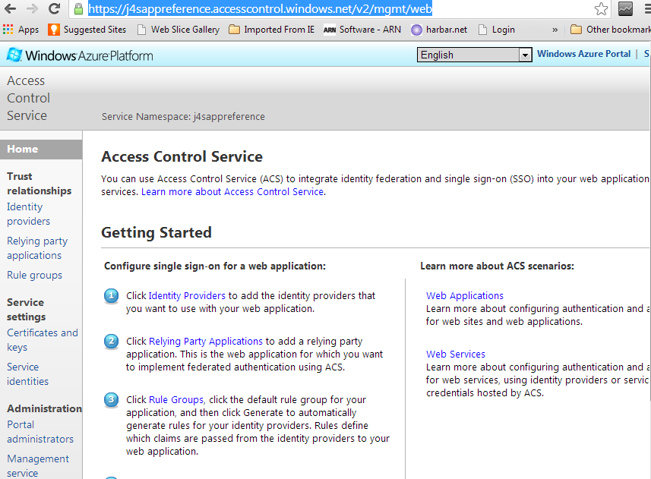The image size is (651, 479).
Task: Open the Windows Azure Portal link
Action: click(583, 54)
